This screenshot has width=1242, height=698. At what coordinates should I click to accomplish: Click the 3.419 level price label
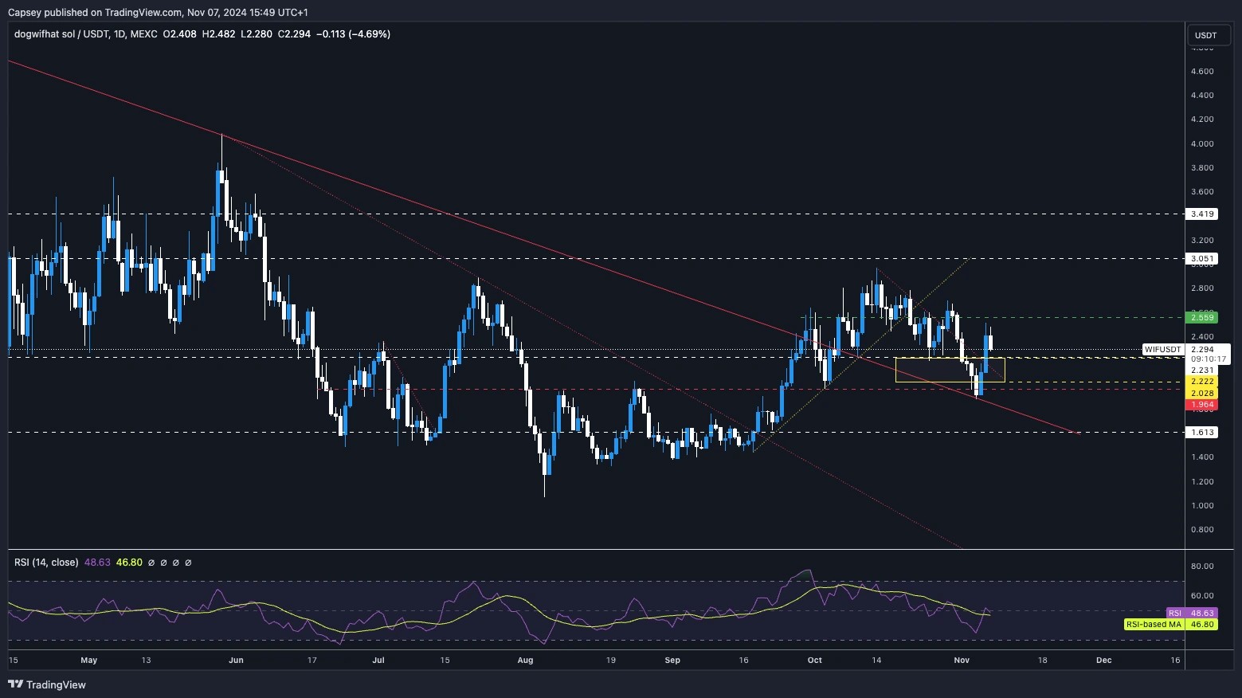click(x=1203, y=214)
